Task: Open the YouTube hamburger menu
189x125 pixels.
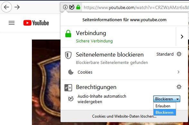Action: point(12,23)
